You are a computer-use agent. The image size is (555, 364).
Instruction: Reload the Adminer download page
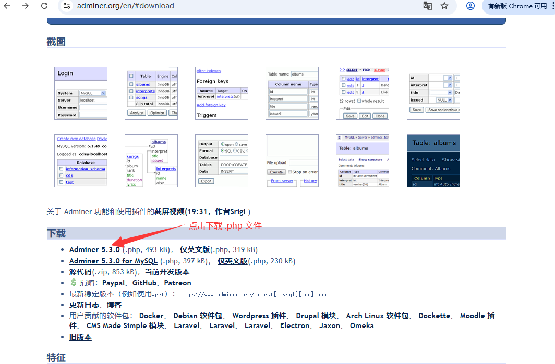pos(44,6)
